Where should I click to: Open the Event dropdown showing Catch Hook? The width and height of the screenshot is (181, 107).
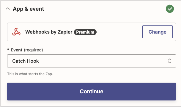pyautogui.click(x=92, y=61)
